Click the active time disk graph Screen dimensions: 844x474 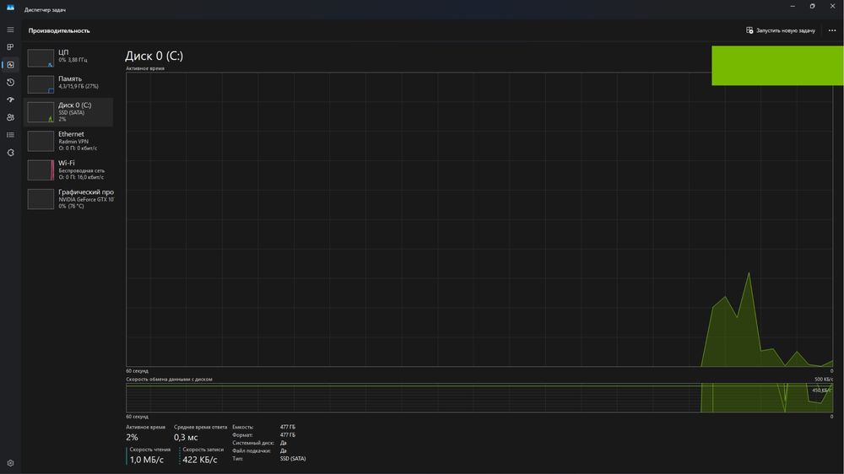pyautogui.click(x=479, y=219)
